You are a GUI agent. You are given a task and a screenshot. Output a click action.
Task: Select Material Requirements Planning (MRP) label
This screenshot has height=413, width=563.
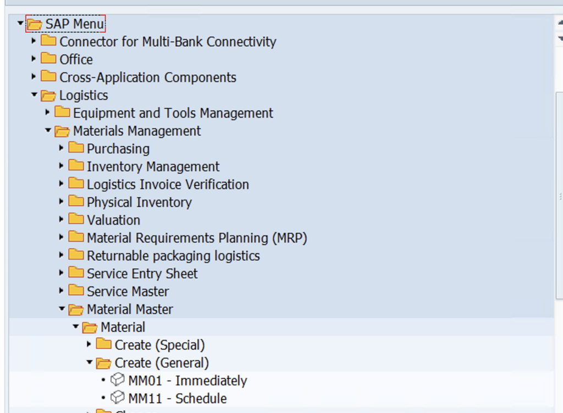click(x=197, y=238)
